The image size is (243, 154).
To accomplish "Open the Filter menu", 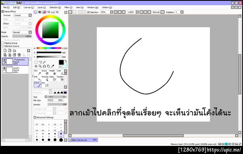I will 68,7.
